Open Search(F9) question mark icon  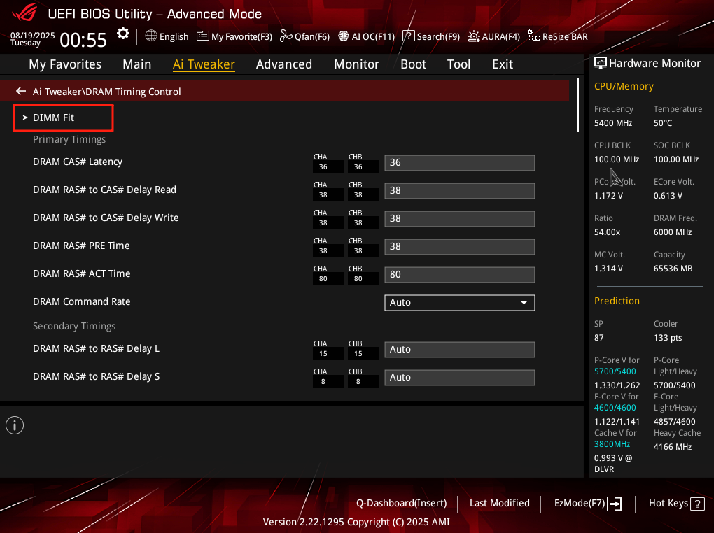409,36
